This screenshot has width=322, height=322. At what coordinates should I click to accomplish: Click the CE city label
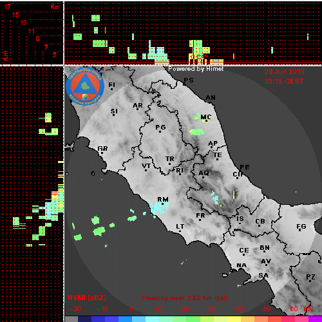(x=244, y=251)
